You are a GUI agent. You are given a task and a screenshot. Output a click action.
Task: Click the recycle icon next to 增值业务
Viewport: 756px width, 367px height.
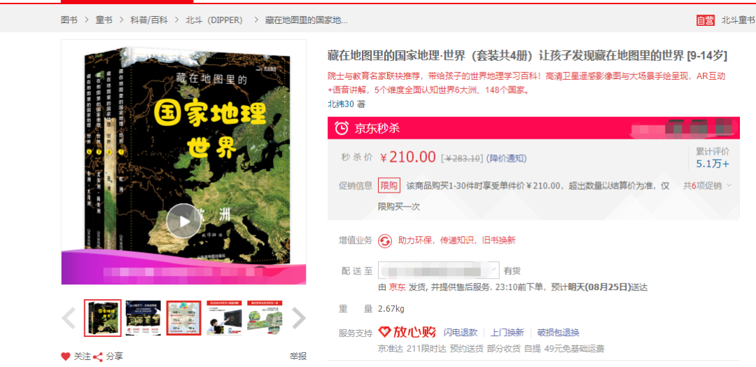click(x=385, y=241)
